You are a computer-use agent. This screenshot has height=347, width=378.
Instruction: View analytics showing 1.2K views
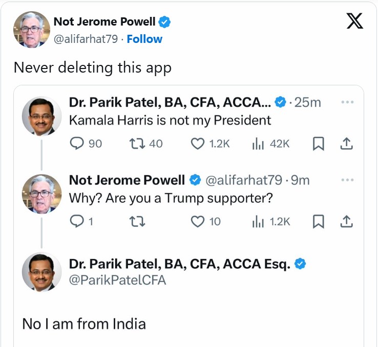click(257, 221)
